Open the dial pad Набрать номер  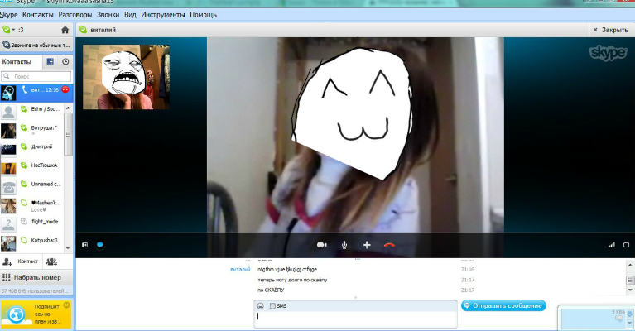(x=36, y=277)
